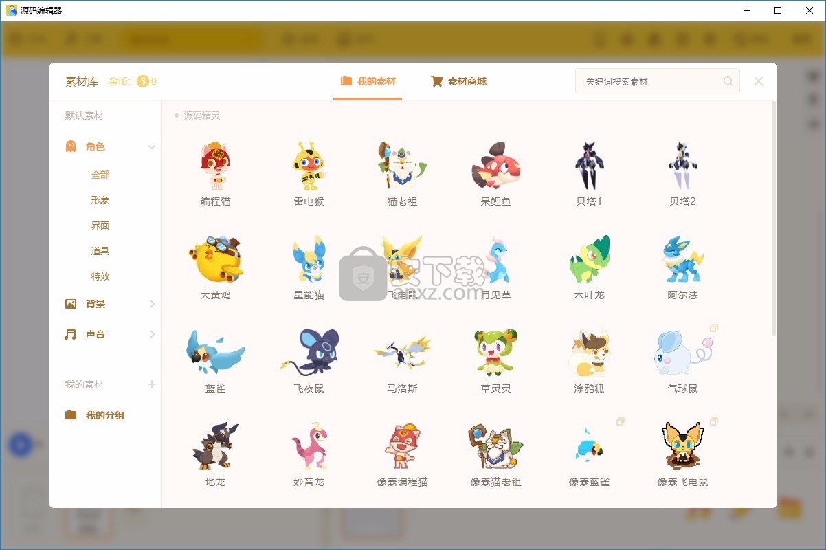Viewport: 826px width, 550px height.
Task: Select the 像素猫老祖 pixel sprite
Action: coord(496,446)
